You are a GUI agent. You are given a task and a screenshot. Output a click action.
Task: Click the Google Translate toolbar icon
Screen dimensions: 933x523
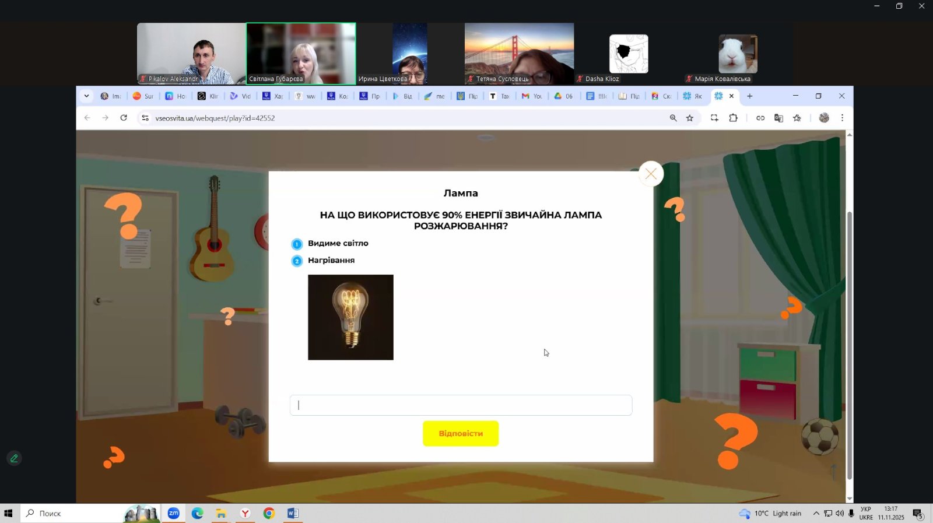pyautogui.click(x=778, y=118)
